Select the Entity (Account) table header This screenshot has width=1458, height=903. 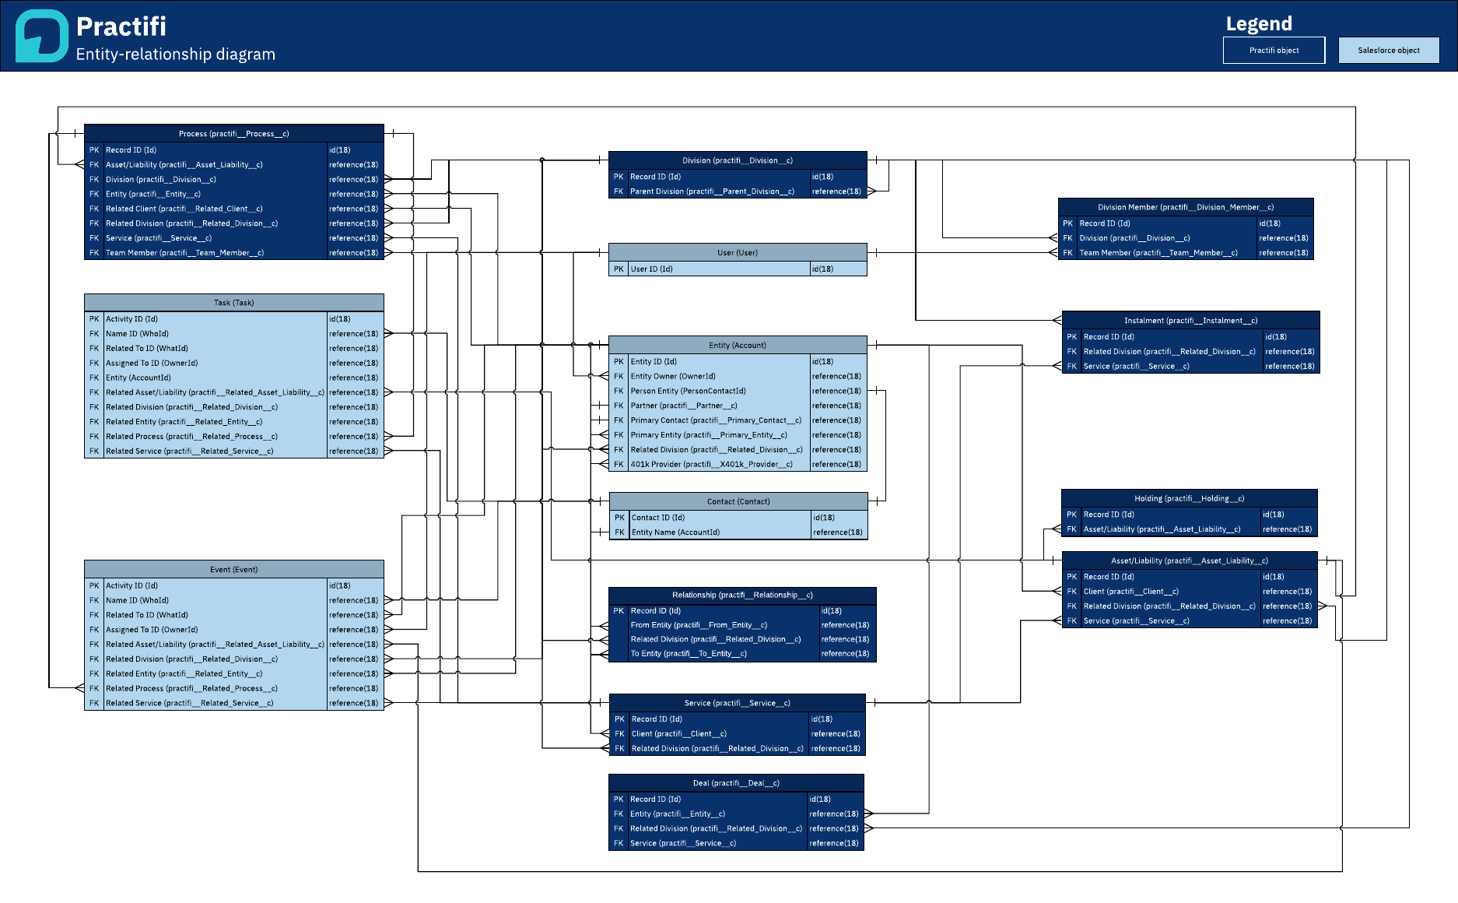click(738, 345)
